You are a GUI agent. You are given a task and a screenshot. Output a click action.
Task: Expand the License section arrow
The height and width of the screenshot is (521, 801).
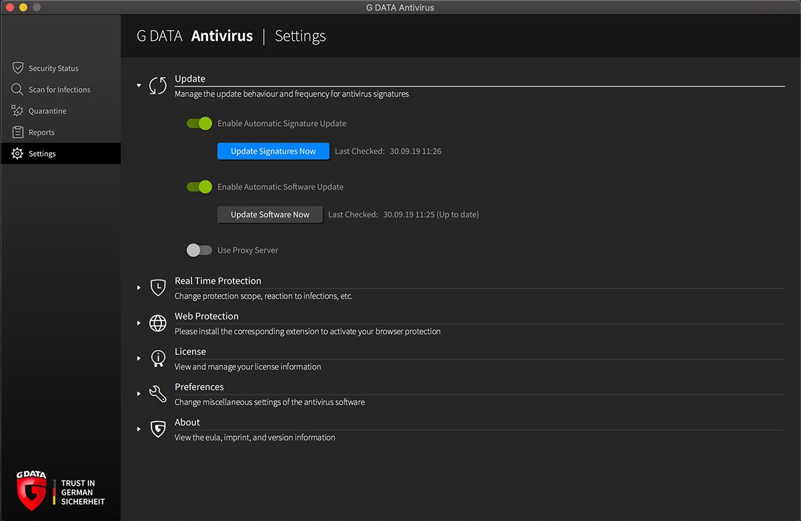pos(139,358)
